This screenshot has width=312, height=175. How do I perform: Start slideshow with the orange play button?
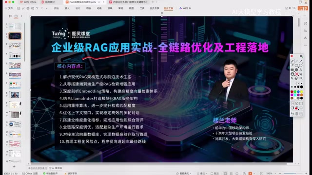(250, 174)
